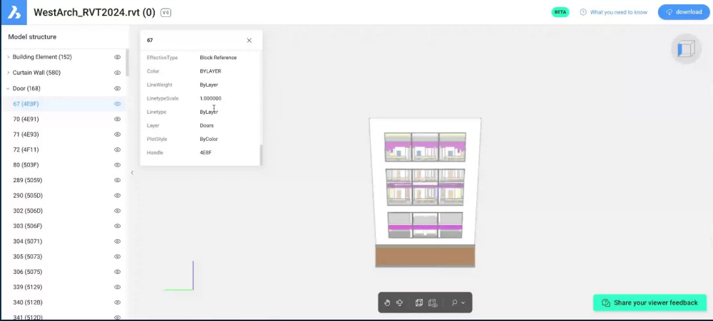Expand the Curtain Wall (580) group
Screen dimensions: 713x321
pyautogui.click(x=8, y=73)
